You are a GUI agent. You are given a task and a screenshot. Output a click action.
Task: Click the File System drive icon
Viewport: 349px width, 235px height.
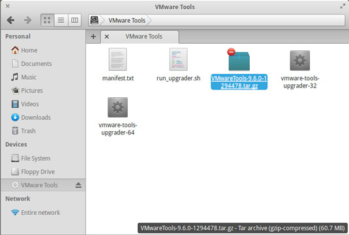15,158
